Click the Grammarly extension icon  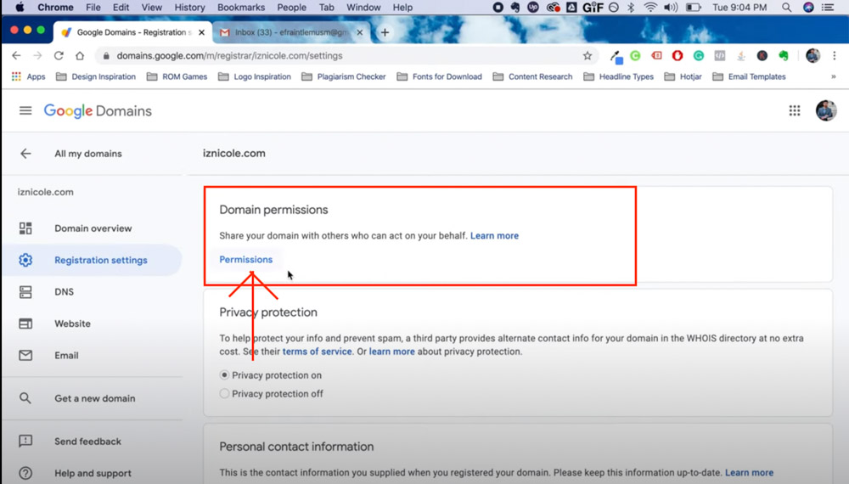pyautogui.click(x=699, y=55)
